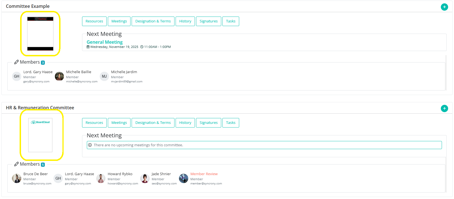Click the plus icon for Committee Example

pyautogui.click(x=444, y=7)
